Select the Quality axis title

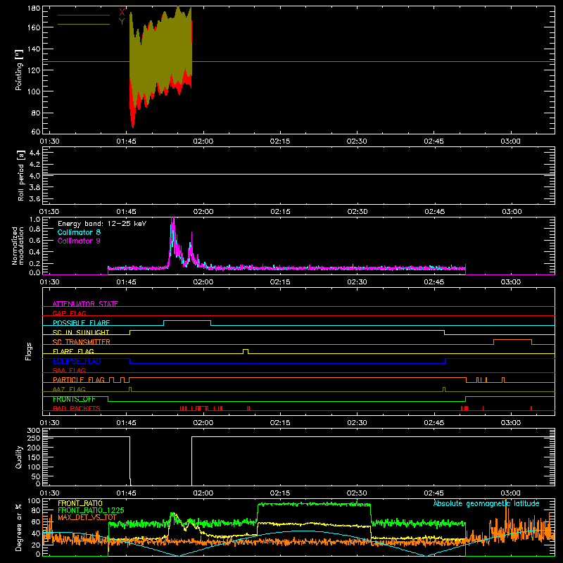[19, 457]
